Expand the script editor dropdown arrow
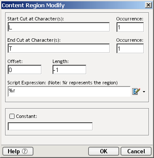Image resolution: width=154 pixels, height=158 pixels. tap(144, 92)
